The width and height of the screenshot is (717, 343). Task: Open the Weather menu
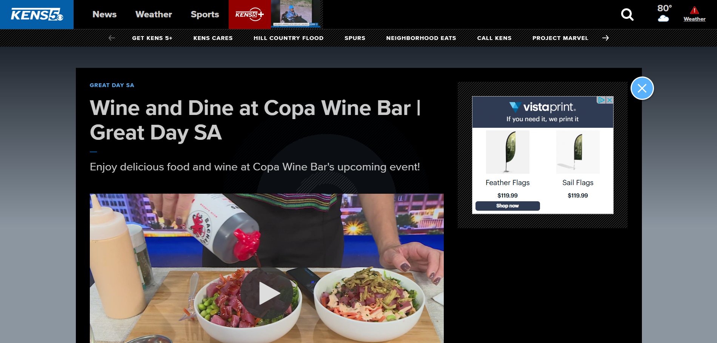[x=154, y=14]
